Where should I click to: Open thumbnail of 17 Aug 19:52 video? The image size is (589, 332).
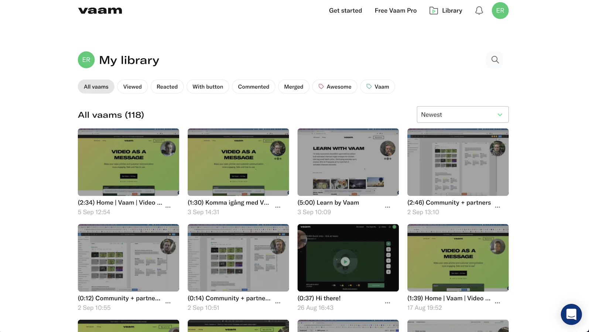coord(458,257)
